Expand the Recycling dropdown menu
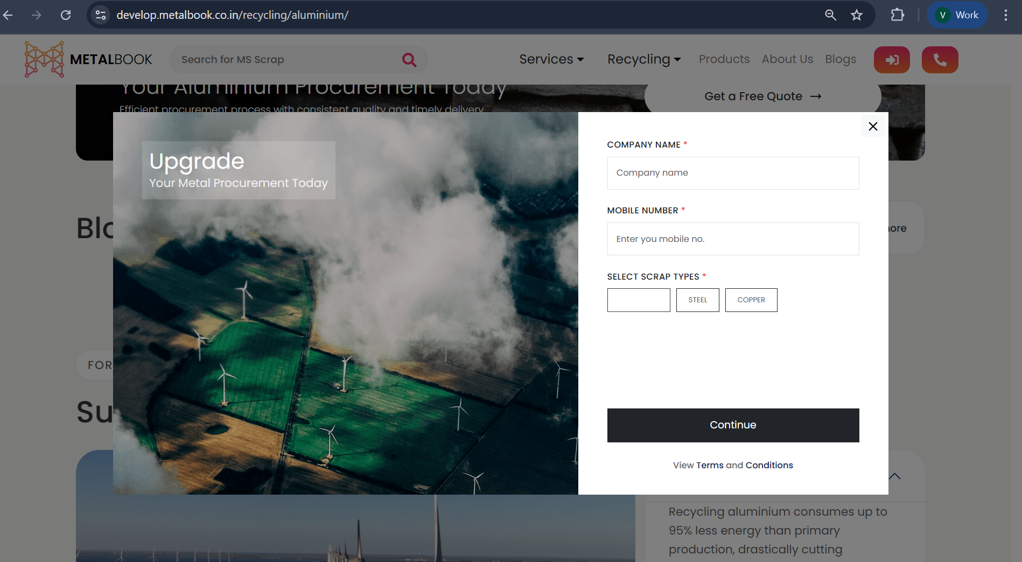Image resolution: width=1022 pixels, height=562 pixels. [644, 59]
